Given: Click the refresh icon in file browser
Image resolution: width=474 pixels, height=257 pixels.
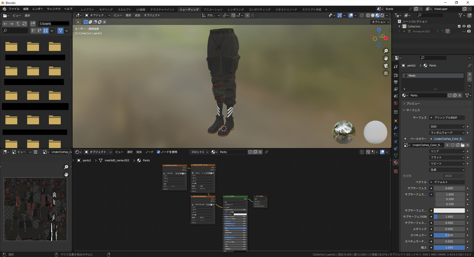Looking at the screenshot, I should [x=24, y=24].
